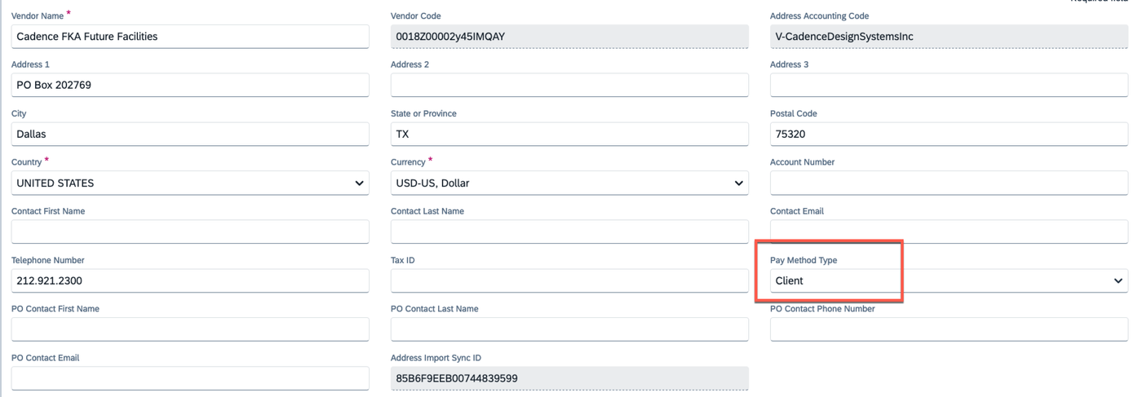1138x397 pixels.
Task: Expand the Currency dropdown USD-US, Dollar
Action: click(x=569, y=183)
